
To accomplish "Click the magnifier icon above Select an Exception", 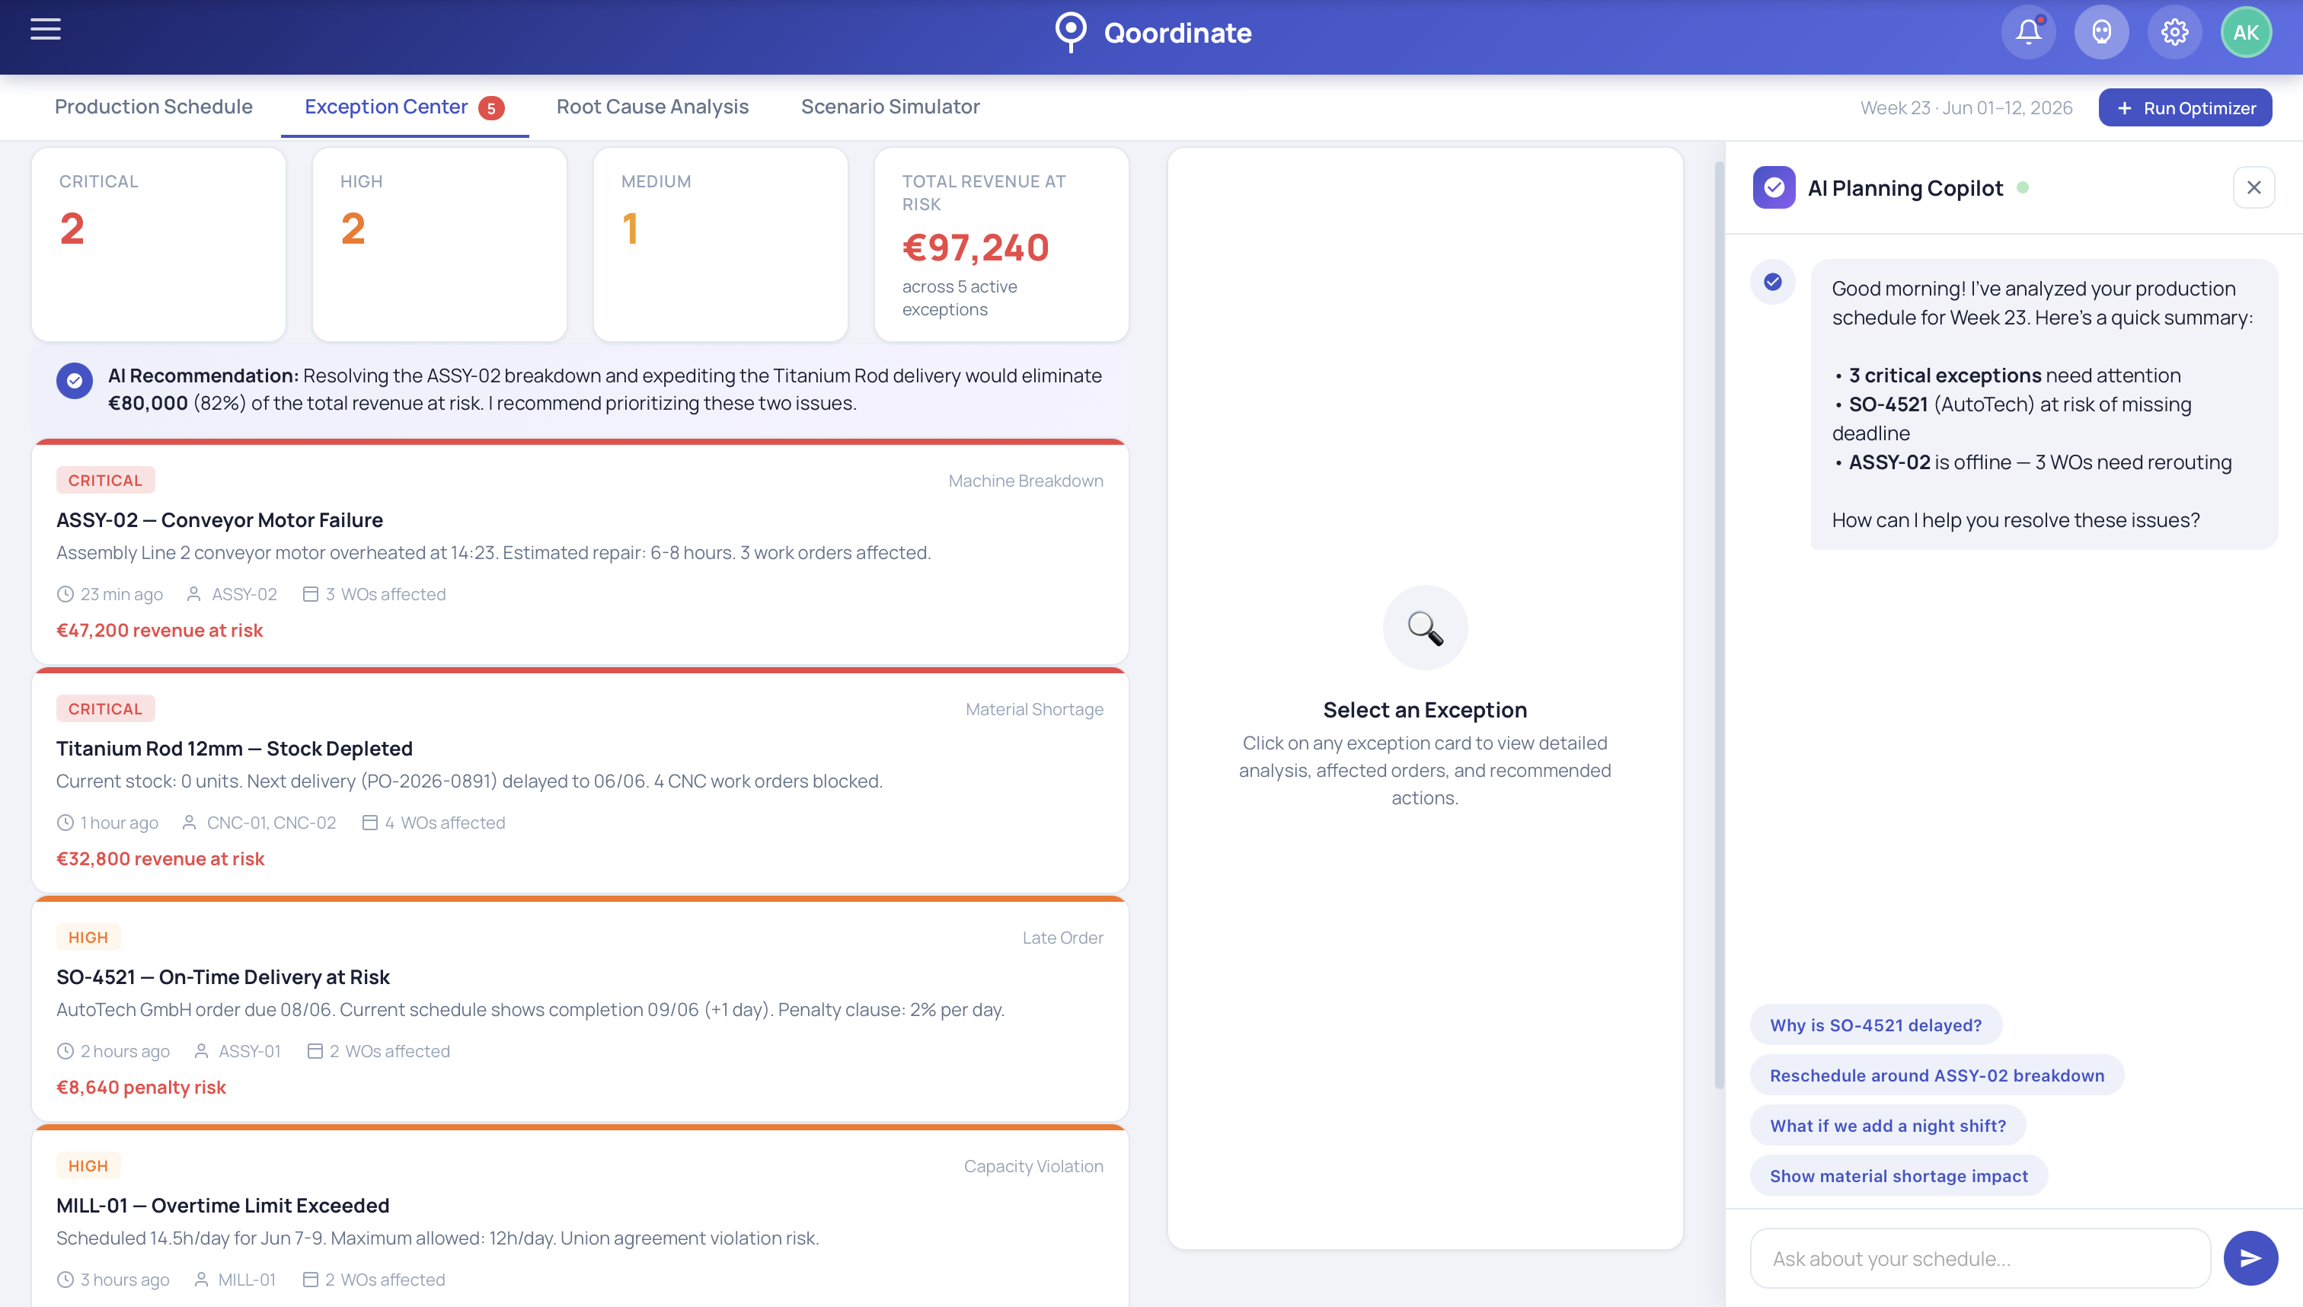I will pyautogui.click(x=1424, y=628).
